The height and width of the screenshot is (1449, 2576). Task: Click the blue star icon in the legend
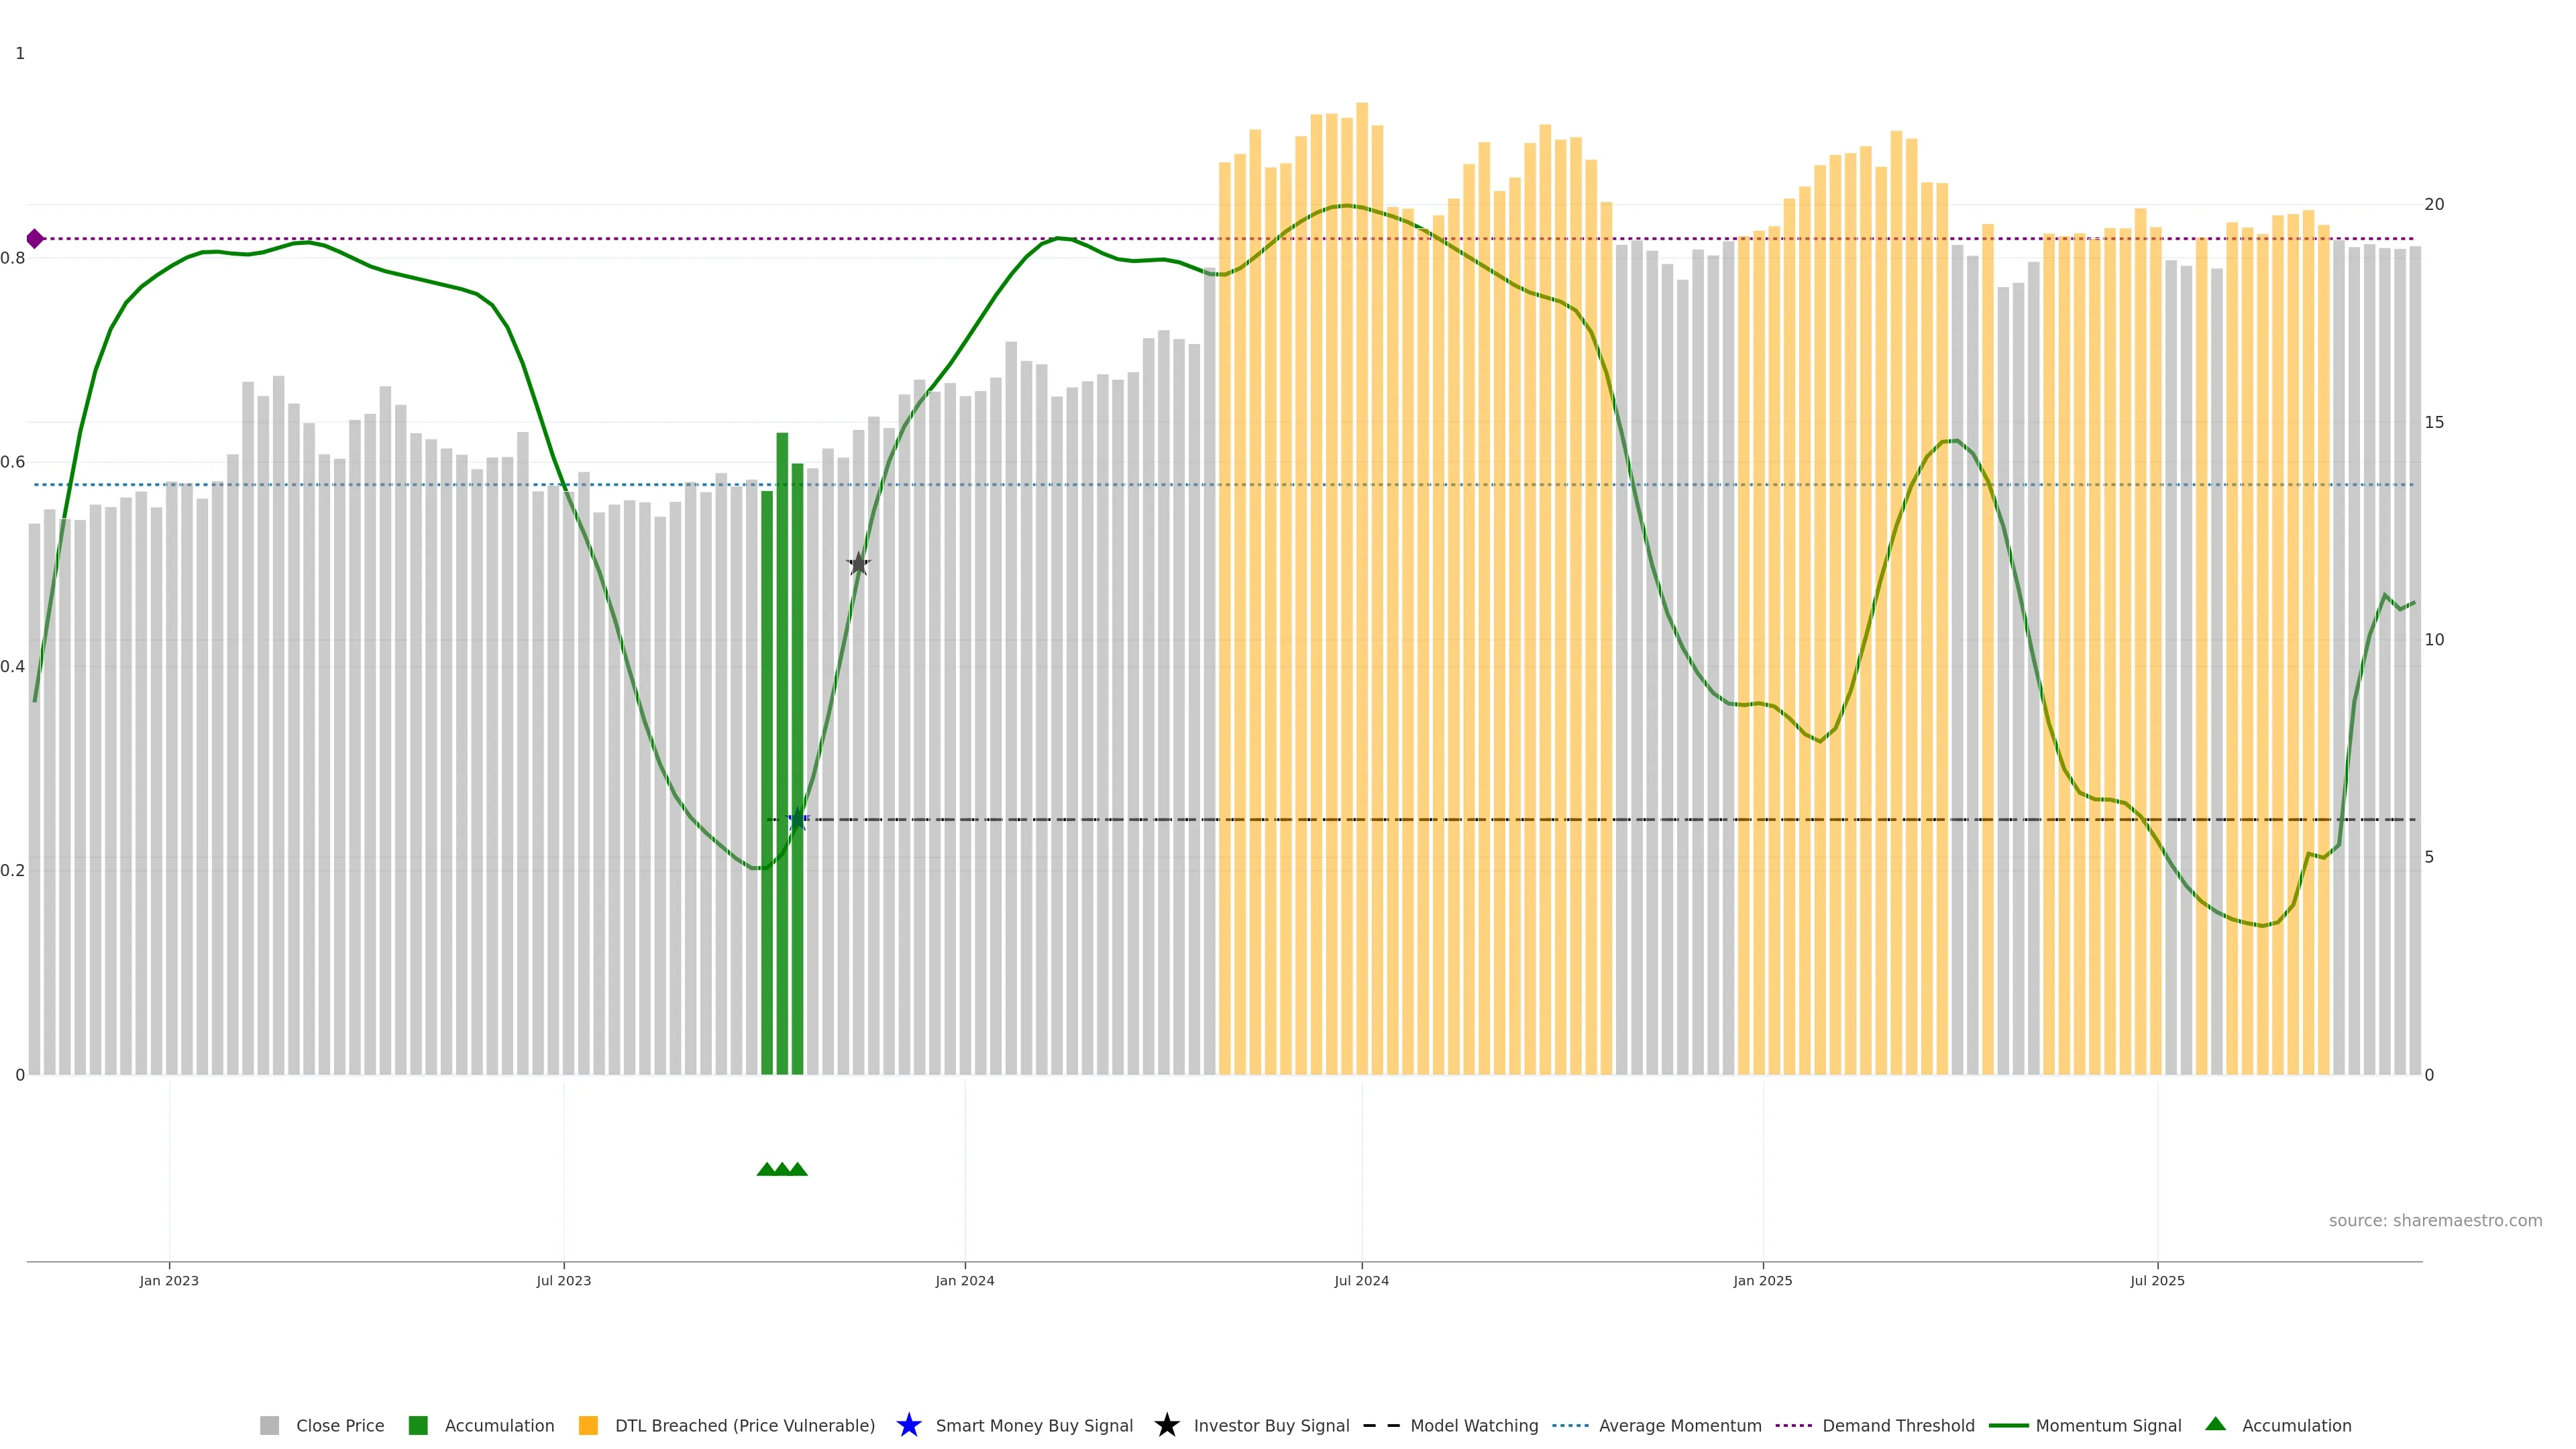coord(908,1426)
